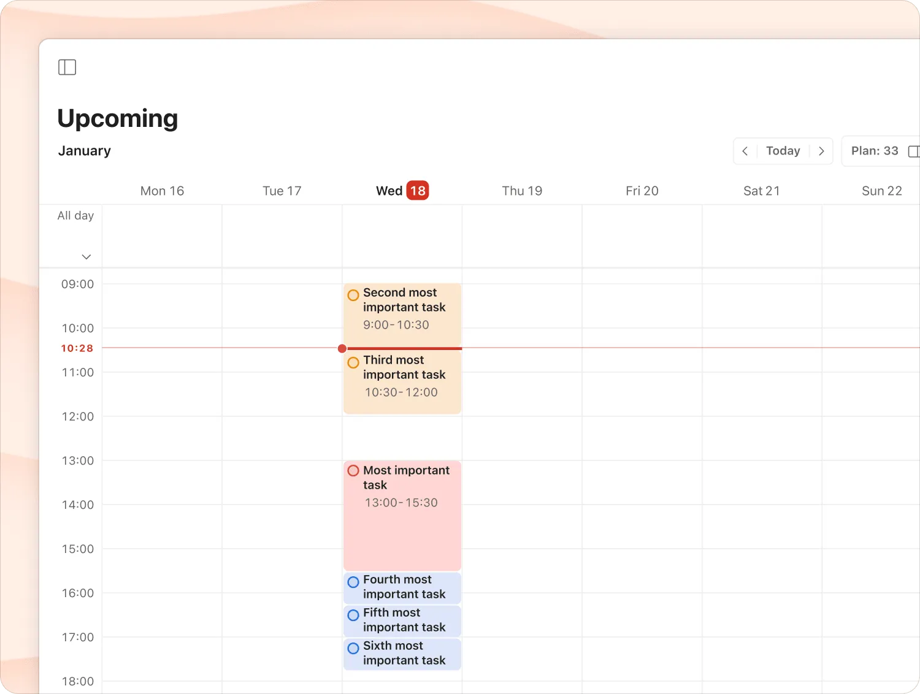Jump to Today in the calendar
This screenshot has width=920, height=694.
(783, 151)
